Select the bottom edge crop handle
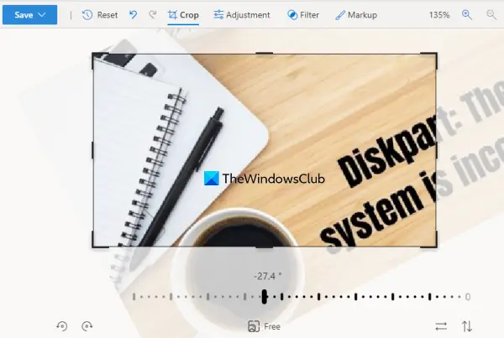Viewport: 504px width, 338px height. point(265,247)
